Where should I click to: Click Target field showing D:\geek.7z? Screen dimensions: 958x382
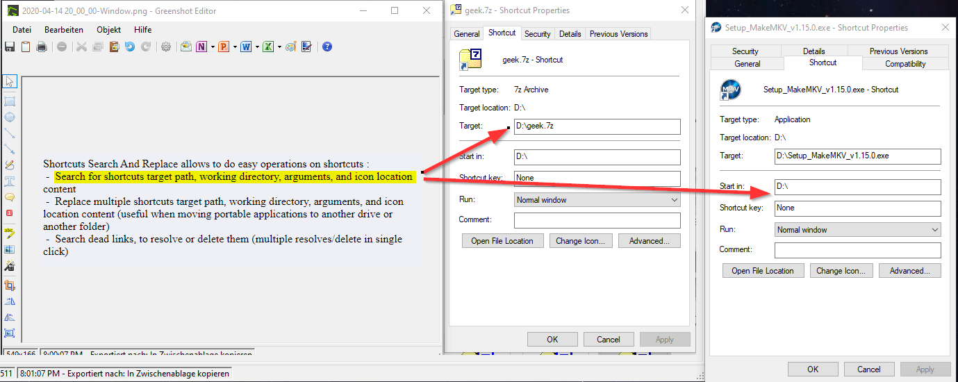tap(597, 126)
